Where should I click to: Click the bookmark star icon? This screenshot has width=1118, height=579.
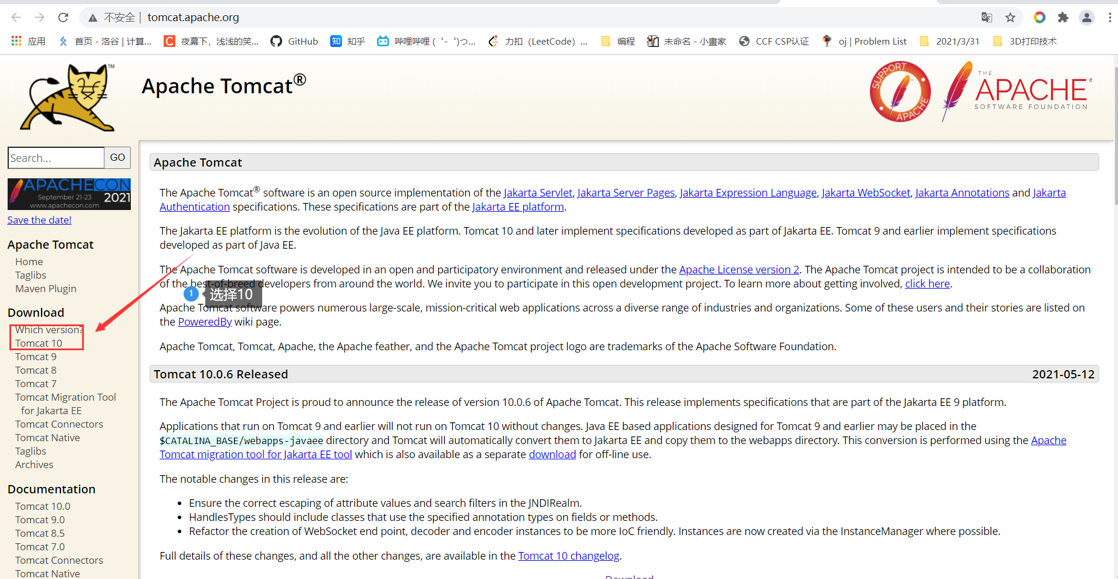(x=1011, y=17)
